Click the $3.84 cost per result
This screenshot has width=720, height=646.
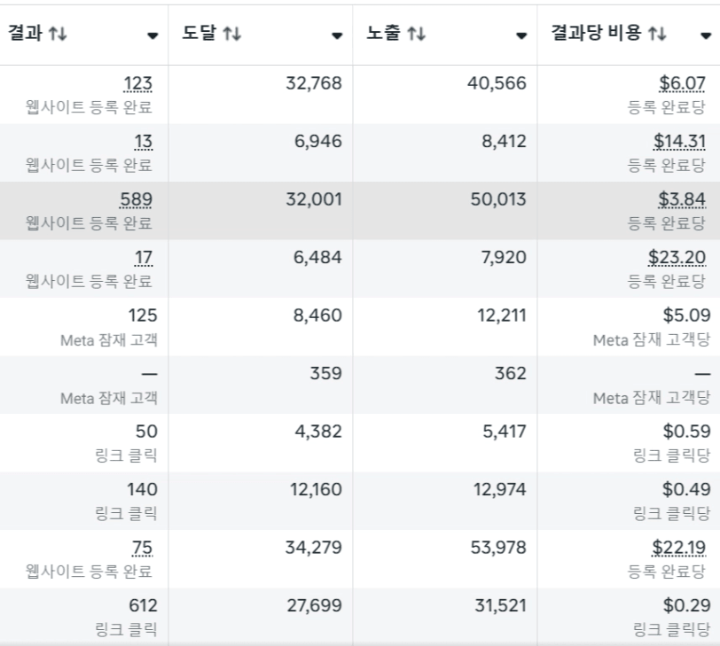682,200
